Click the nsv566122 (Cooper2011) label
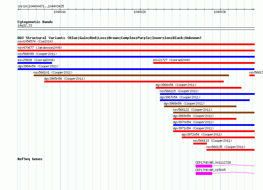This screenshot has height=190, width=263. coord(193,110)
